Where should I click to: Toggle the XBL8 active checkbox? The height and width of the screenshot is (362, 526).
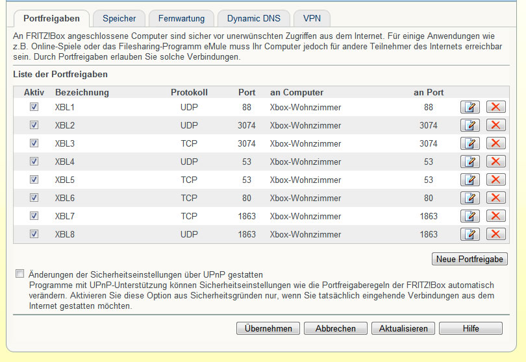(x=34, y=234)
